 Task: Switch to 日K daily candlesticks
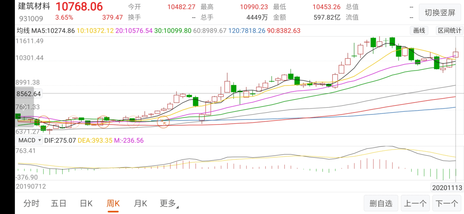86,203
